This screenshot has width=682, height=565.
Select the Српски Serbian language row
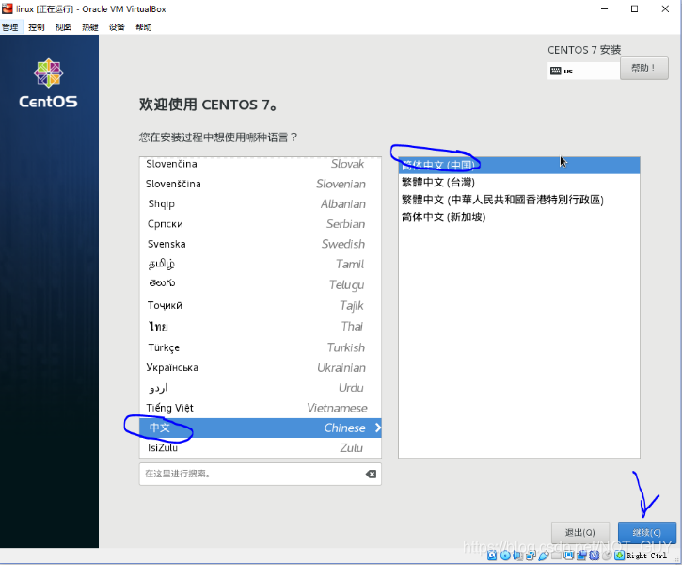pos(260,224)
